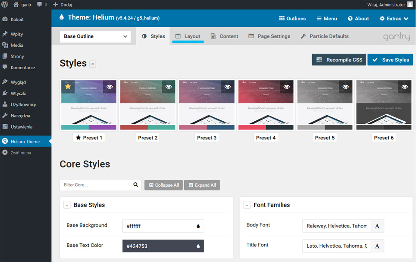416x262 pixels.
Task: Click the Base Text Color #424753 field
Action: [x=163, y=246]
